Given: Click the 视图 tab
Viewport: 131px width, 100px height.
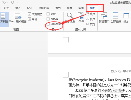Looking at the screenshot, I should click(x=92, y=8).
